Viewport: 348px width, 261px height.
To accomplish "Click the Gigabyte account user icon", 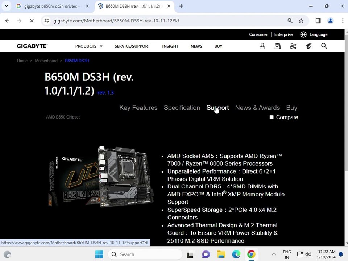I will tap(262, 46).
